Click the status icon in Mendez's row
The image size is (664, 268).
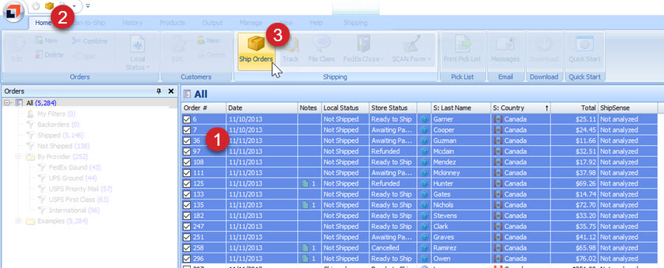point(424,162)
